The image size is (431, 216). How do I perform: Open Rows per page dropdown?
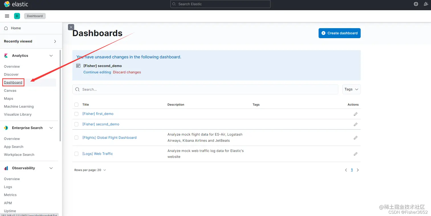[x=90, y=170]
